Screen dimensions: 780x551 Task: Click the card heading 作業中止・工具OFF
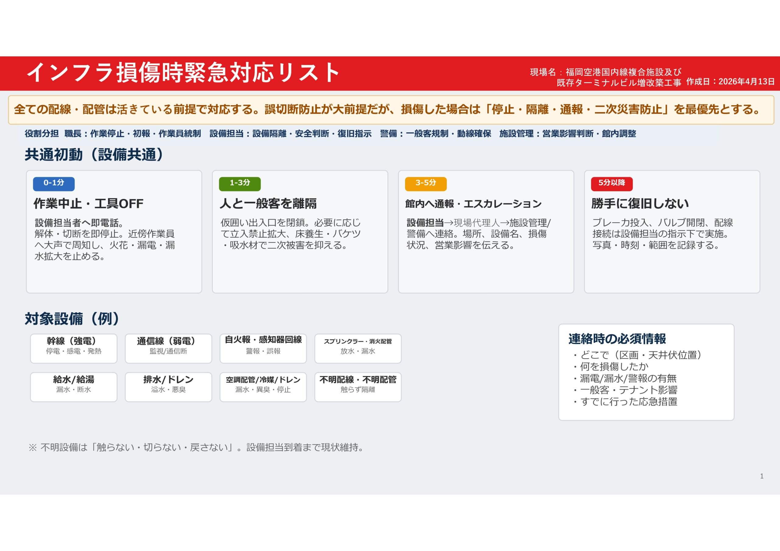click(88, 204)
